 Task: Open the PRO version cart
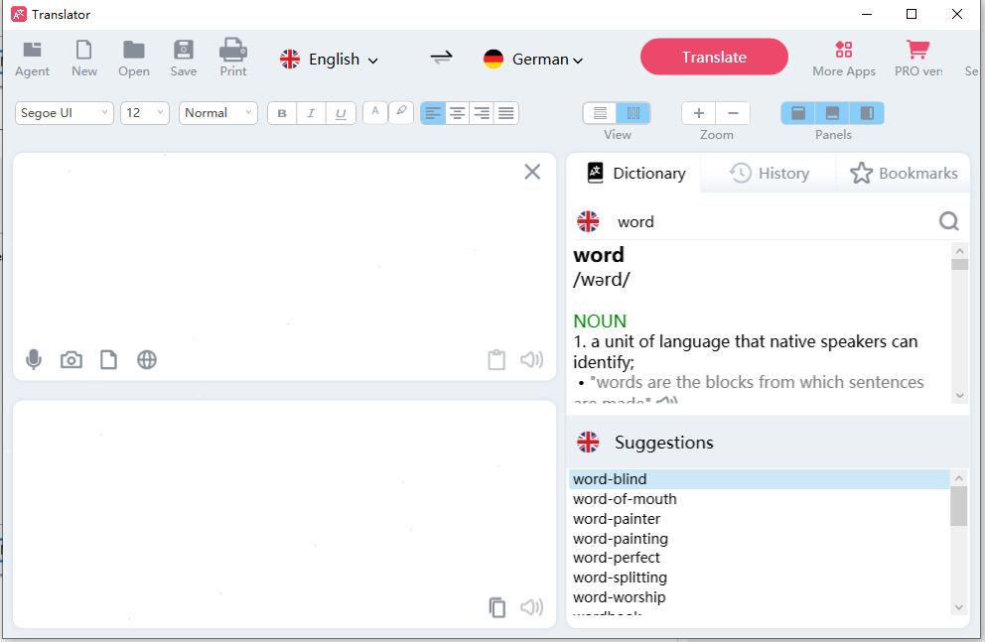tap(917, 59)
